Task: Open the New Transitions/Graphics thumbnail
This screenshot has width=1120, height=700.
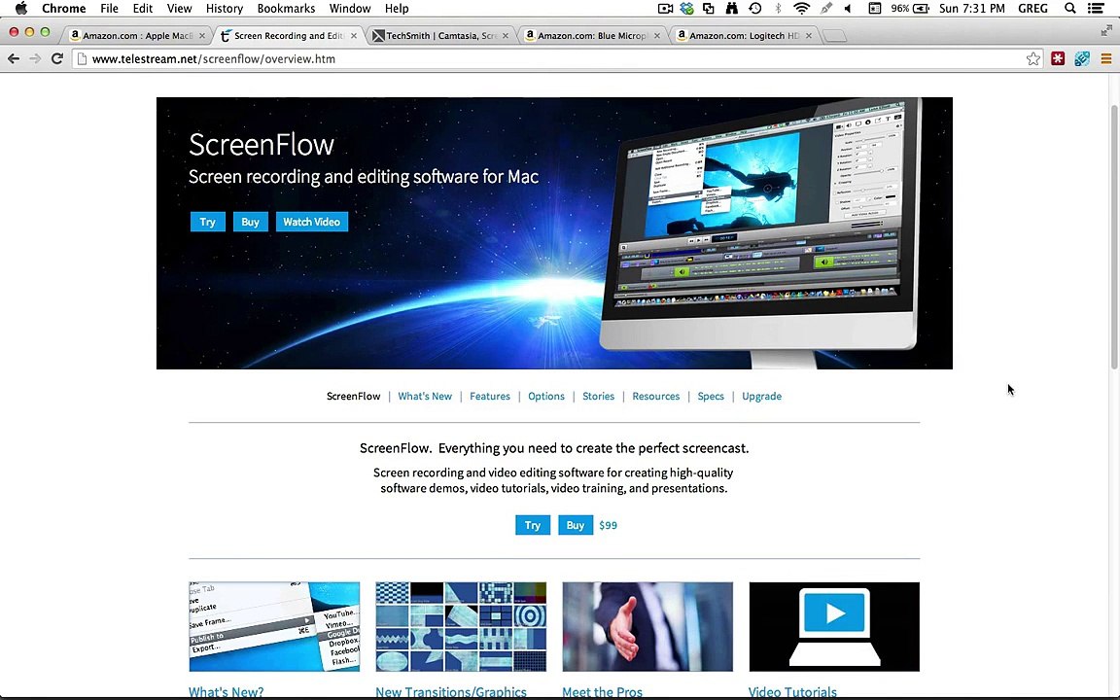Action: (x=462, y=626)
